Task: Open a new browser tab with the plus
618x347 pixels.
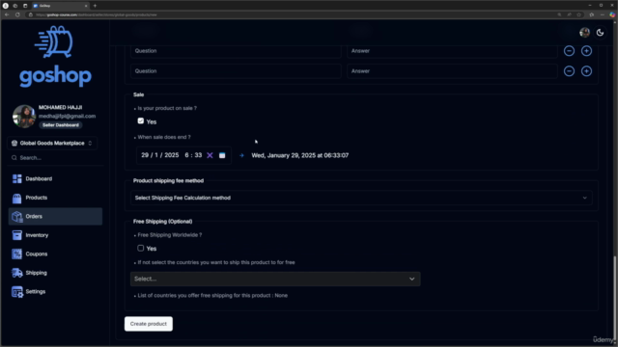Action: tap(95, 6)
